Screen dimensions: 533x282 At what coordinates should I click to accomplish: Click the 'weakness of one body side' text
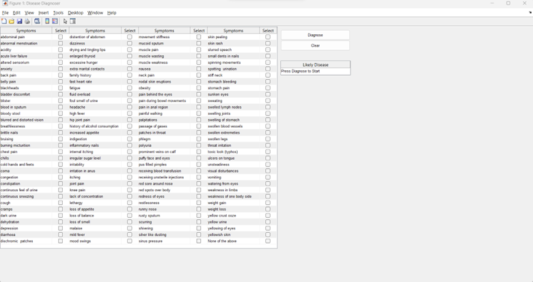[x=230, y=197]
